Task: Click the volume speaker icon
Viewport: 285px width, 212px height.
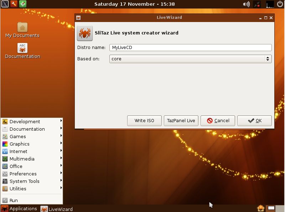Action: pos(247,4)
